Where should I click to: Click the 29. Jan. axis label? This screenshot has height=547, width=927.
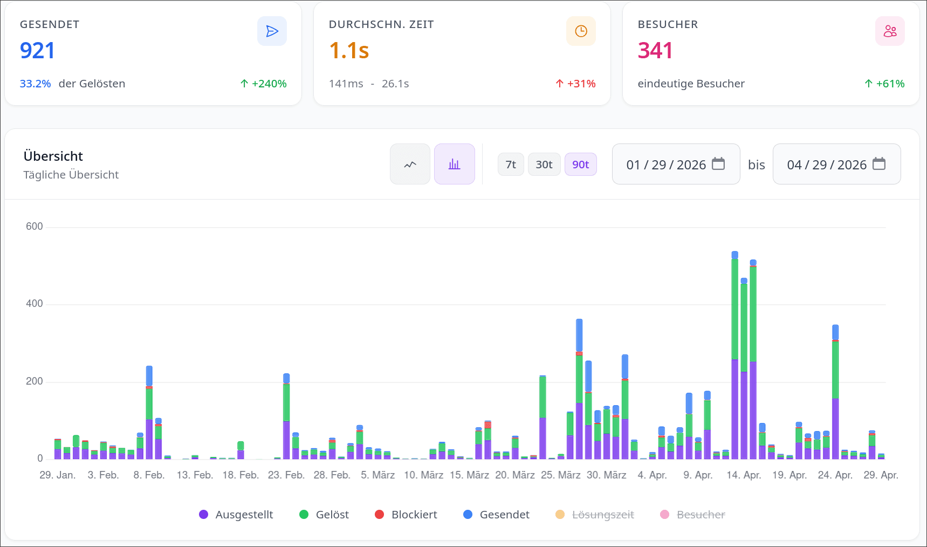(x=58, y=475)
